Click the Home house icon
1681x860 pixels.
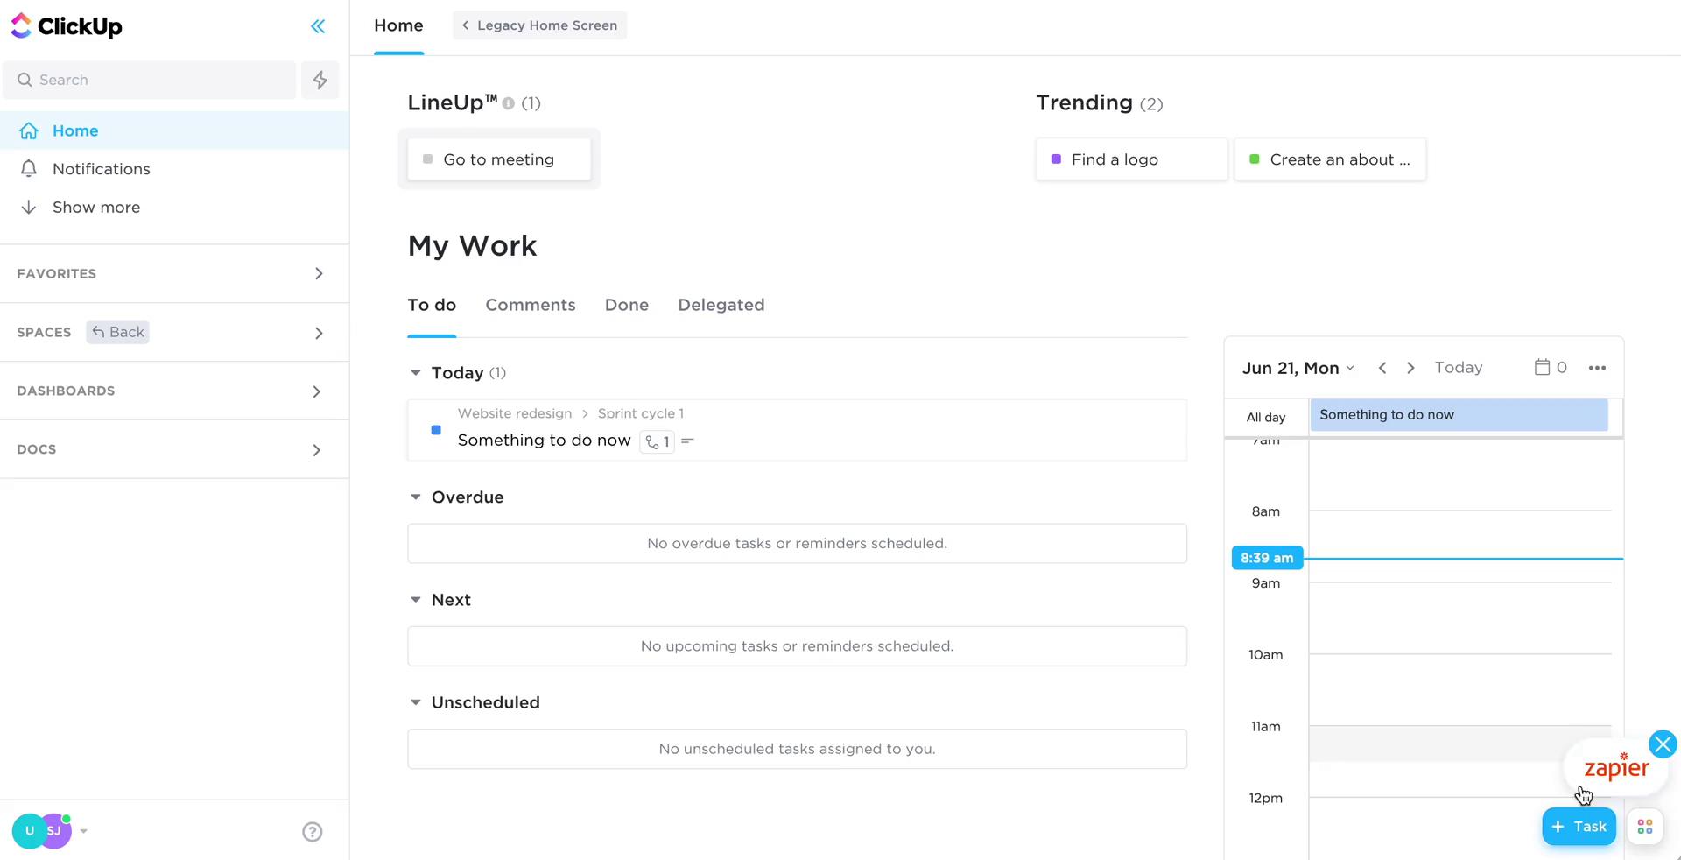(29, 130)
